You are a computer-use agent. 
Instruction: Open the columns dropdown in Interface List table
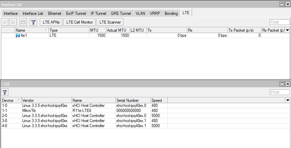(288, 30)
